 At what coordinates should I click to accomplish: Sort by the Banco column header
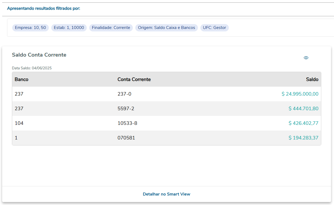(21, 79)
